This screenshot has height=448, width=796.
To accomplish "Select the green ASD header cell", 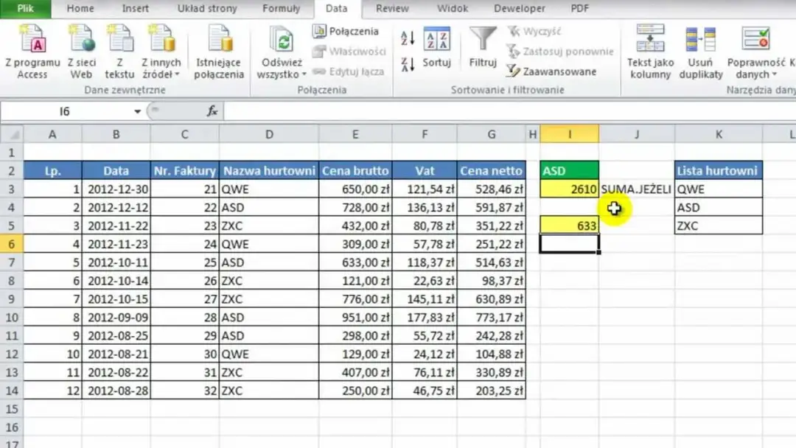I will [x=569, y=170].
